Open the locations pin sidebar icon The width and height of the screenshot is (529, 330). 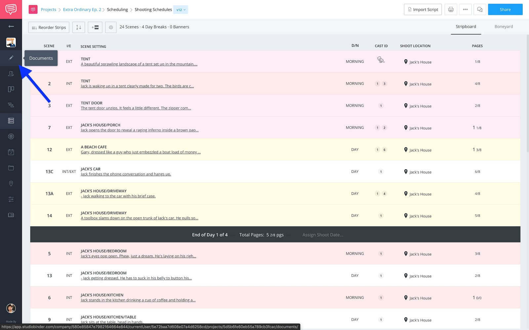coord(11,183)
